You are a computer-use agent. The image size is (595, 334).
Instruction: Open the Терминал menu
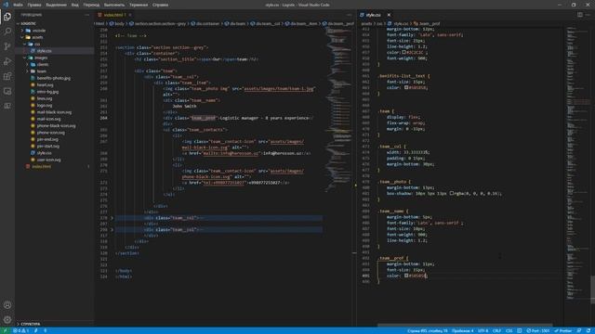[x=139, y=5]
